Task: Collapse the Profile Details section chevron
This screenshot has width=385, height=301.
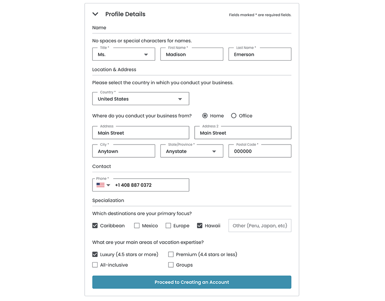Action: tap(95, 15)
